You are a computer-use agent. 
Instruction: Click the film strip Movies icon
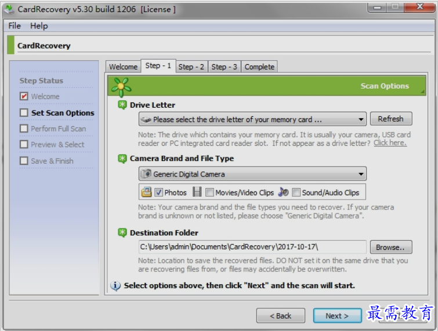197,192
